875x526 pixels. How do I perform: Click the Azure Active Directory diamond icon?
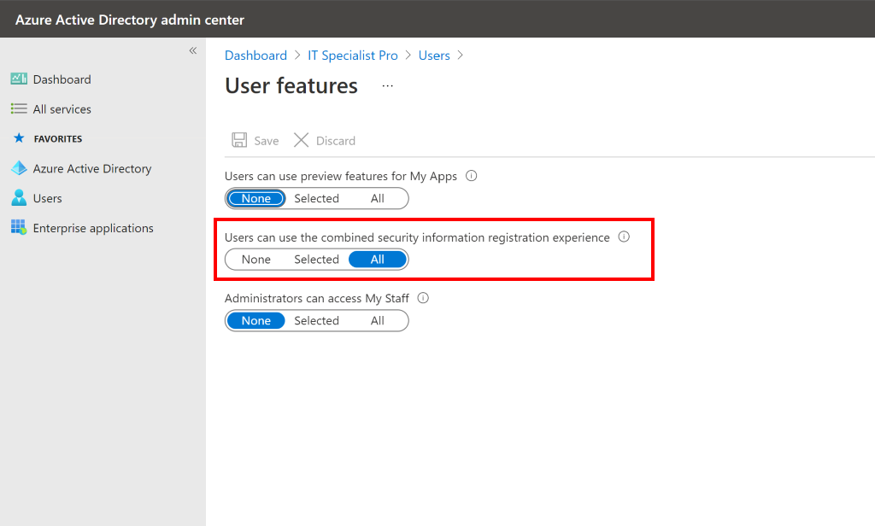[x=19, y=168]
